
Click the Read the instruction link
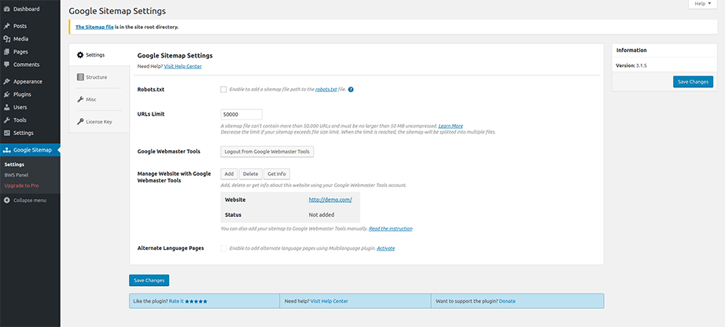point(391,229)
